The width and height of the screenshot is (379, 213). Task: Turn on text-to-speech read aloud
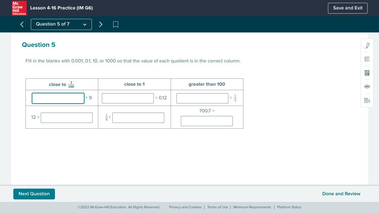click(x=367, y=100)
